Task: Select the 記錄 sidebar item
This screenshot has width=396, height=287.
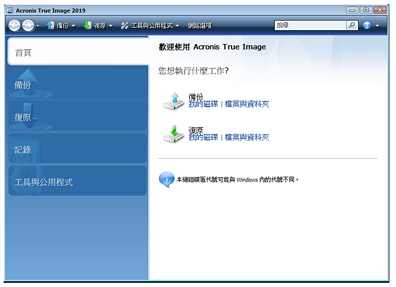Action: click(78, 148)
